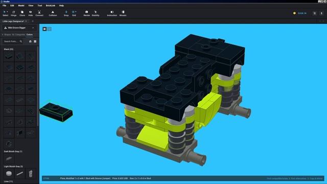Open the Tool menu
Viewport: 327px width, 184px height.
tap(40, 6)
